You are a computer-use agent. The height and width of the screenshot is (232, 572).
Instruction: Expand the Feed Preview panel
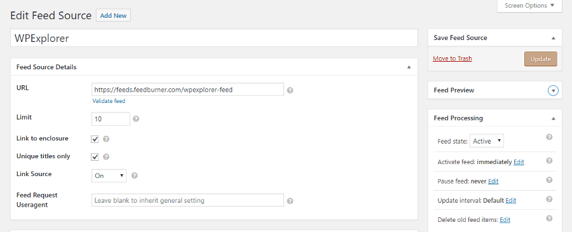click(553, 90)
